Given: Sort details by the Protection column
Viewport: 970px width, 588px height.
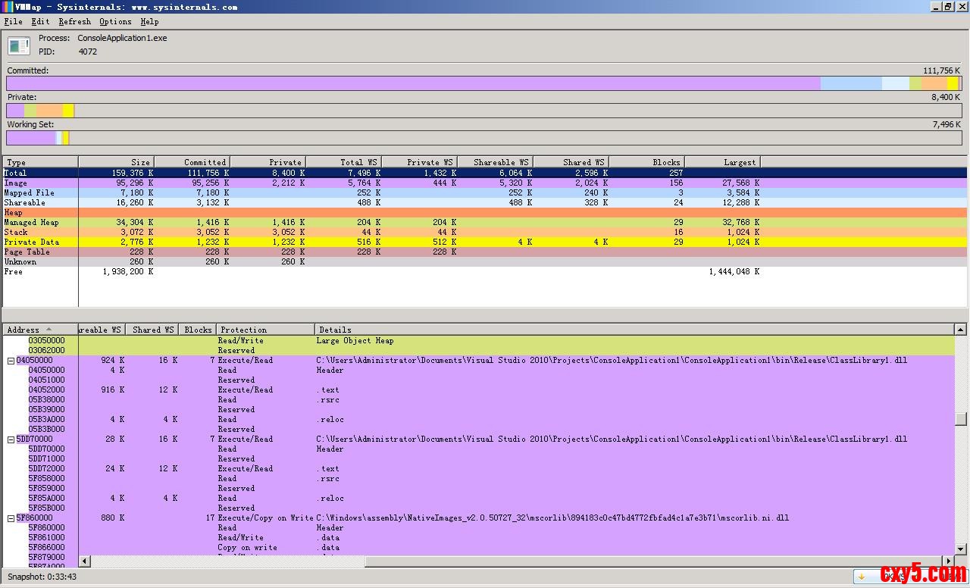Looking at the screenshot, I should (265, 330).
